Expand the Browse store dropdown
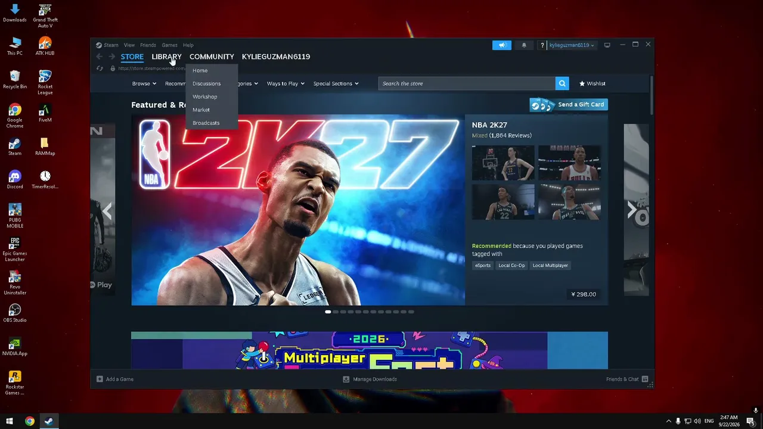The image size is (763, 429). pyautogui.click(x=144, y=83)
